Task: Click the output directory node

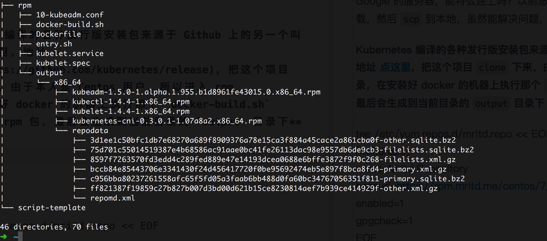Action: click(x=49, y=73)
